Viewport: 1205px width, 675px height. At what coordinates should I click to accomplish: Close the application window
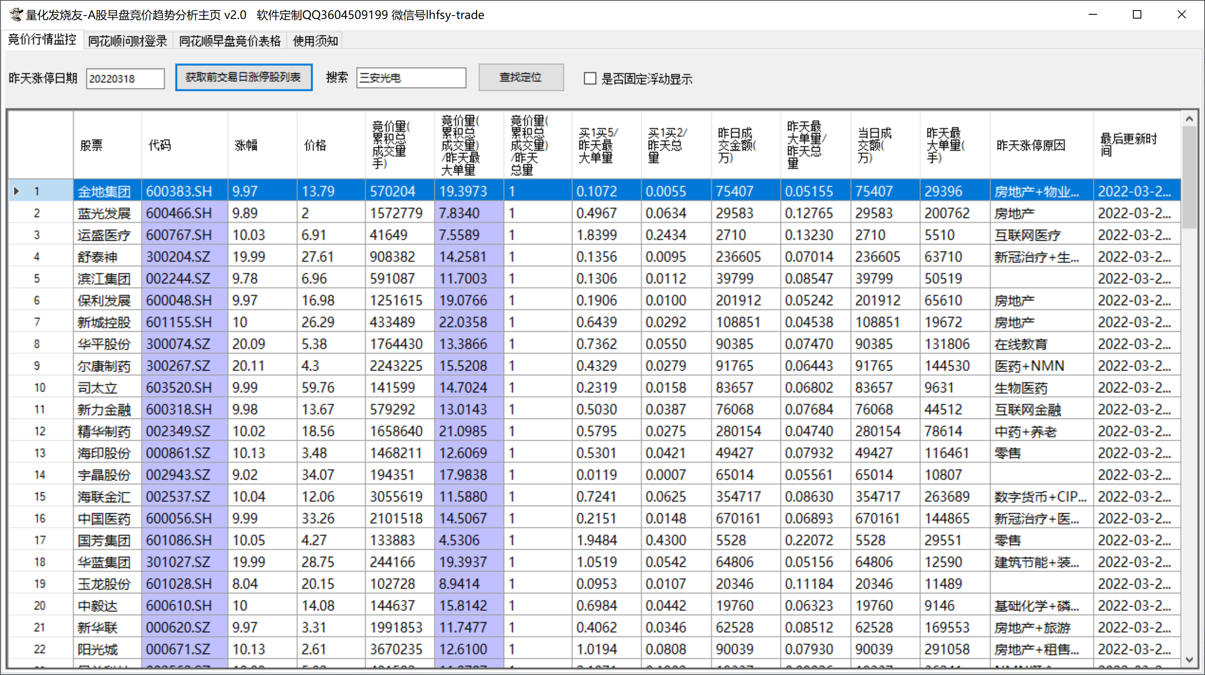point(1182,14)
